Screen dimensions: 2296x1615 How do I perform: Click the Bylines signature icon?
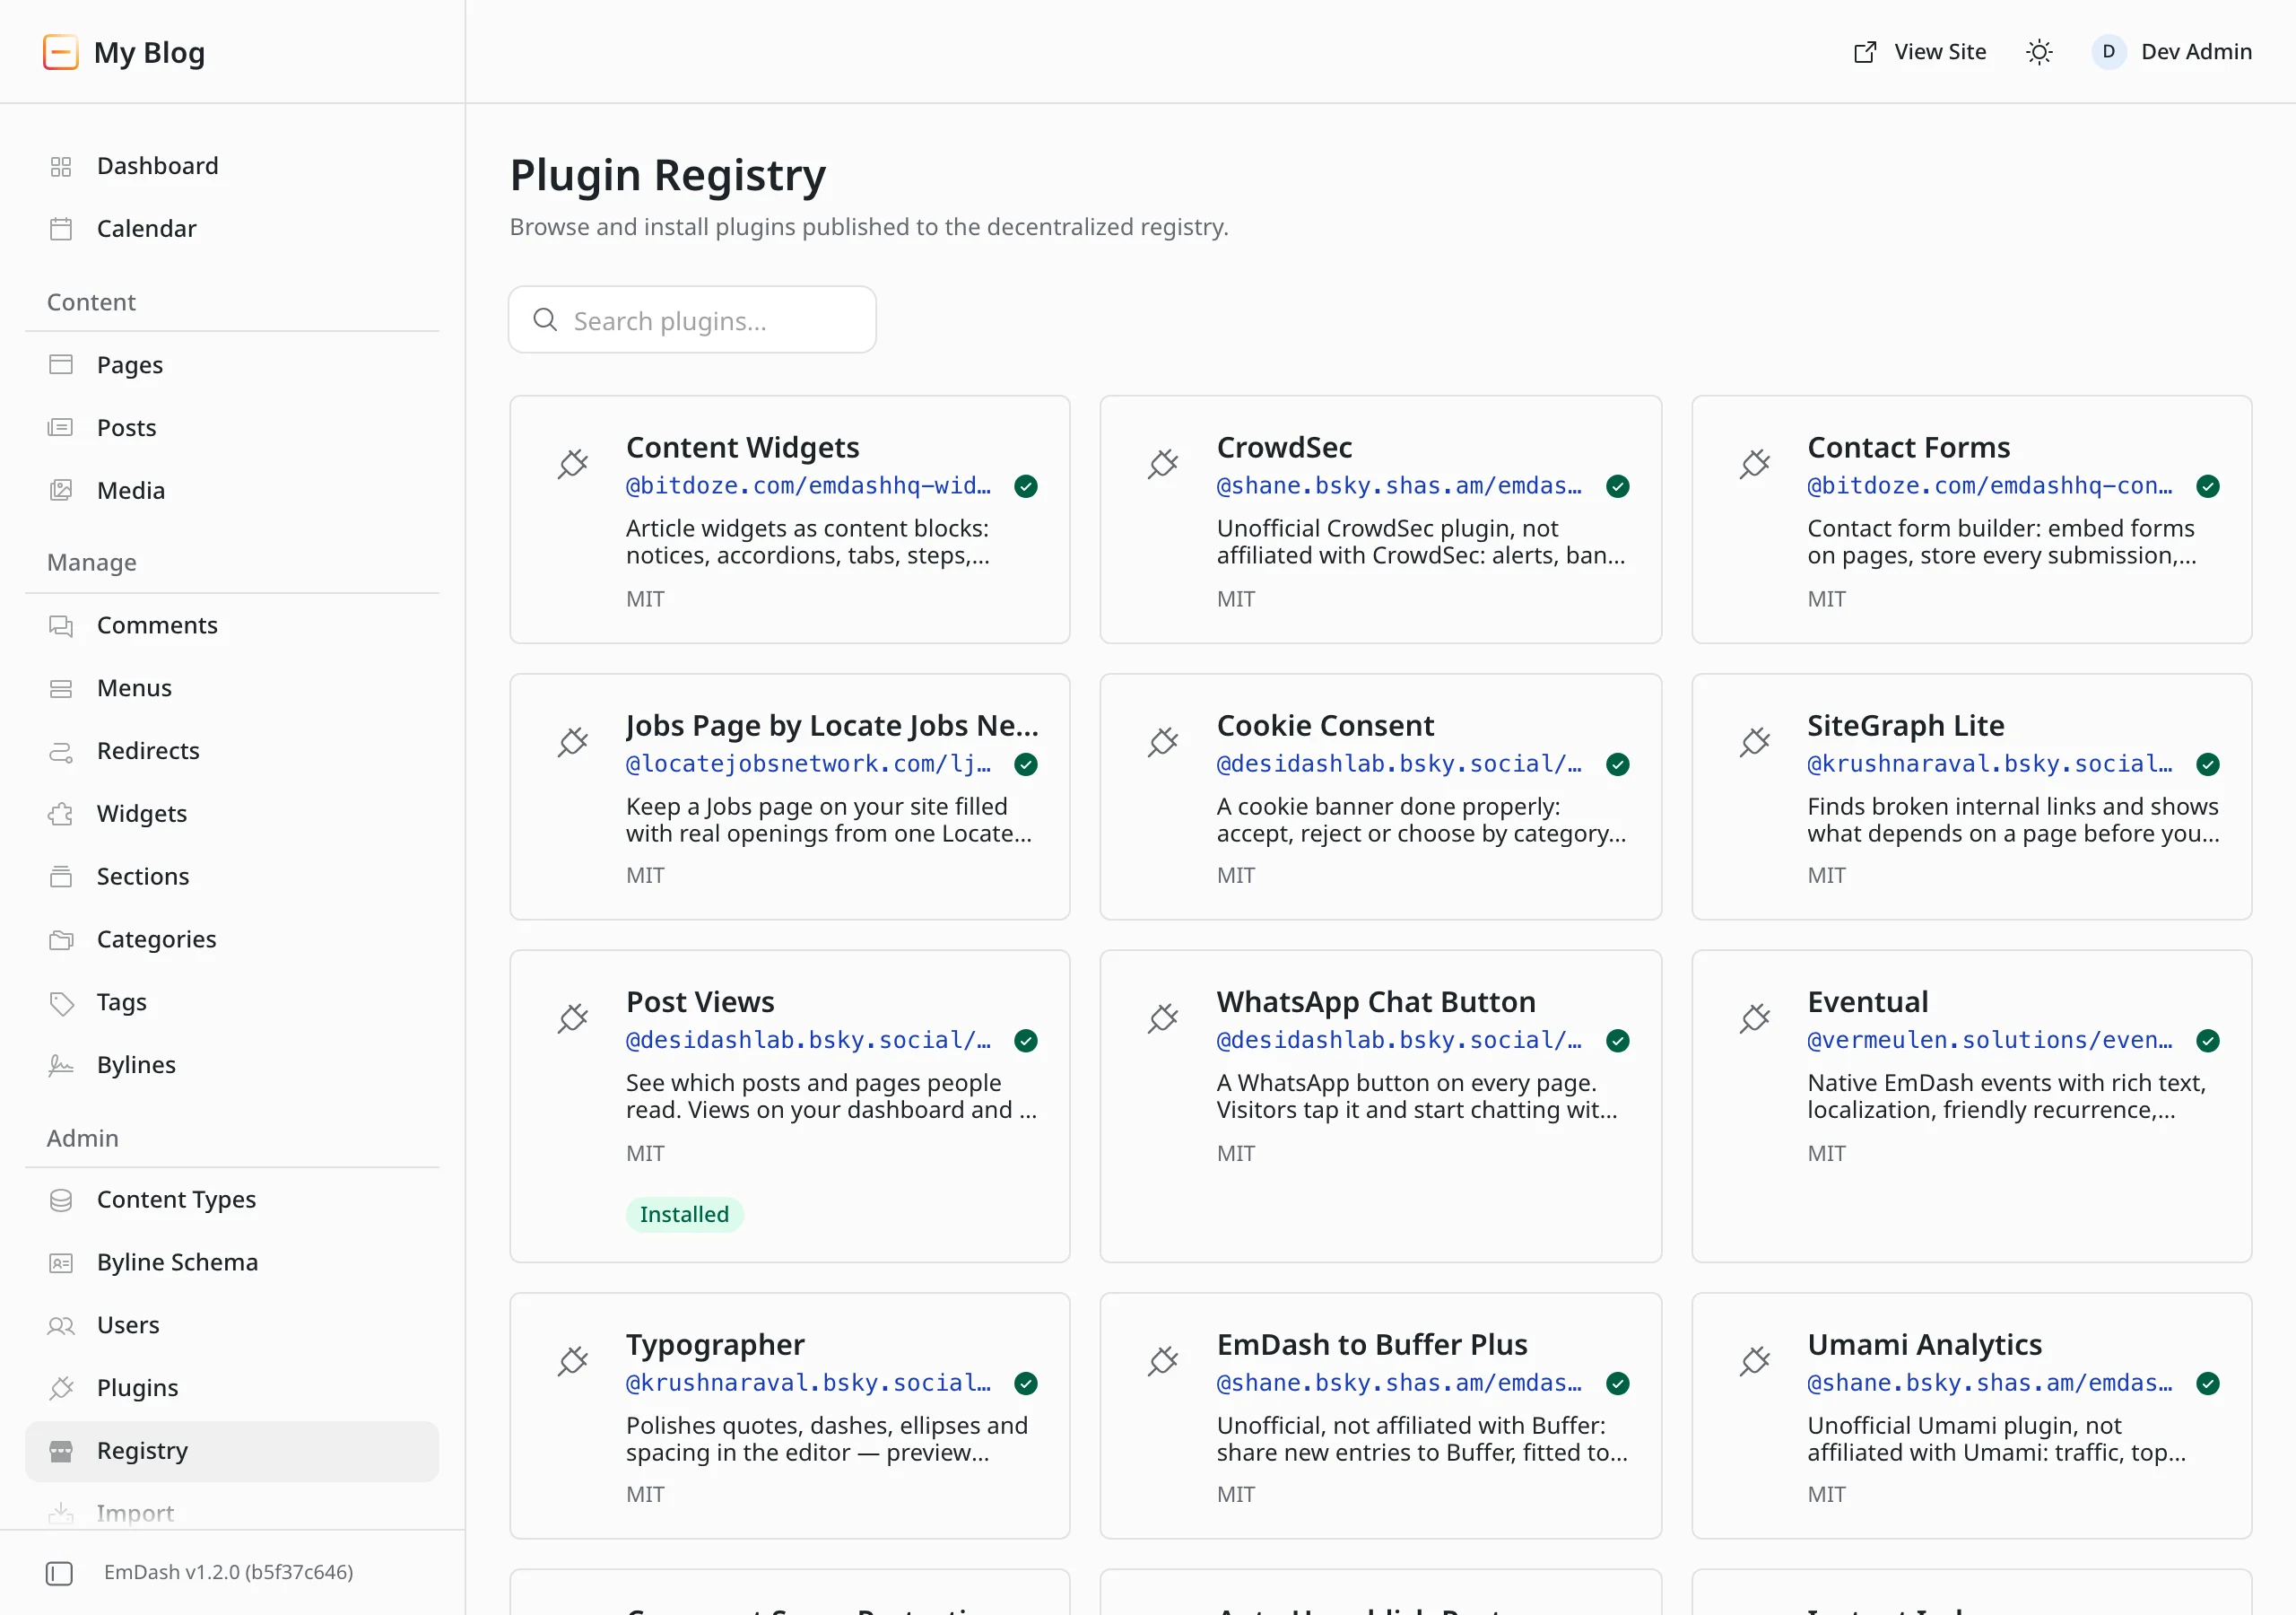coord(61,1066)
